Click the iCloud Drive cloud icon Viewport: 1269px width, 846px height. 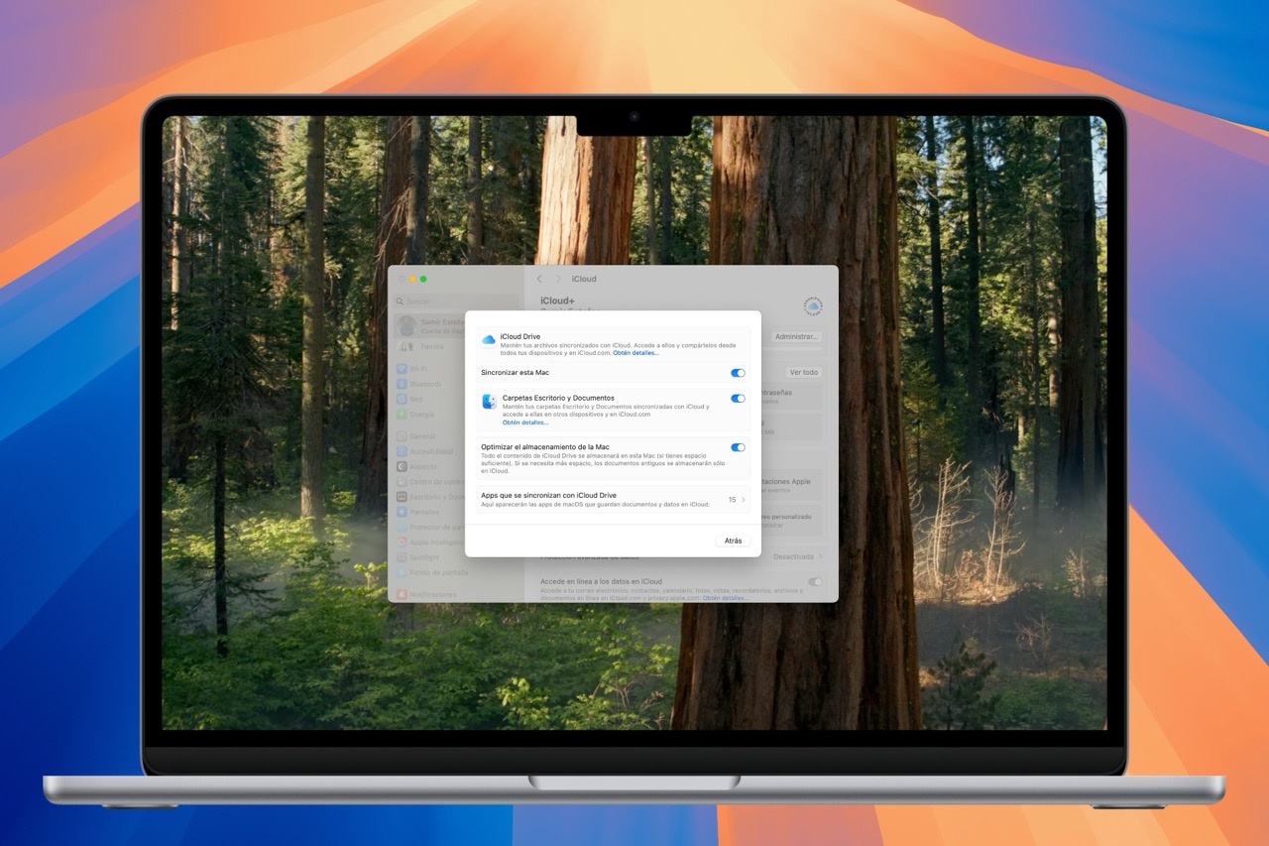tap(489, 340)
